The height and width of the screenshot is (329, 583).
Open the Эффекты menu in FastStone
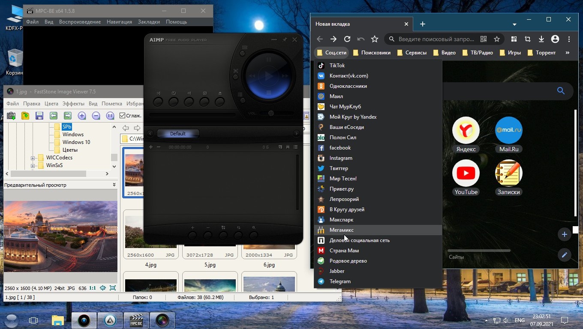tap(73, 104)
